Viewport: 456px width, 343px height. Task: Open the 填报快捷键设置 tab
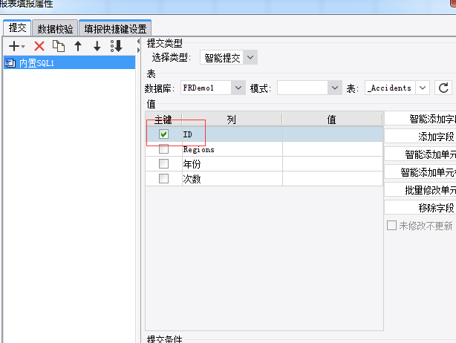(x=115, y=29)
